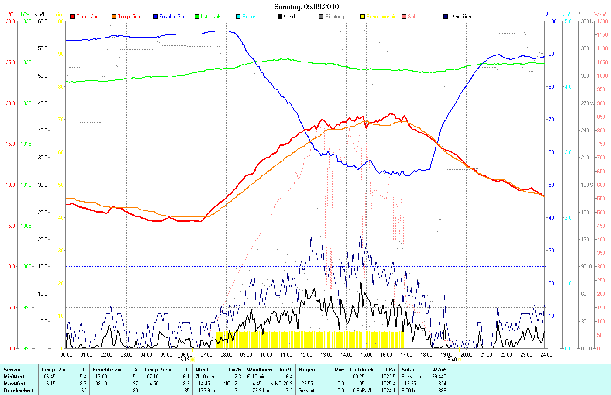Select the Durchschnitt row label
Screen dimensions: 611x395
click(x=19, y=391)
